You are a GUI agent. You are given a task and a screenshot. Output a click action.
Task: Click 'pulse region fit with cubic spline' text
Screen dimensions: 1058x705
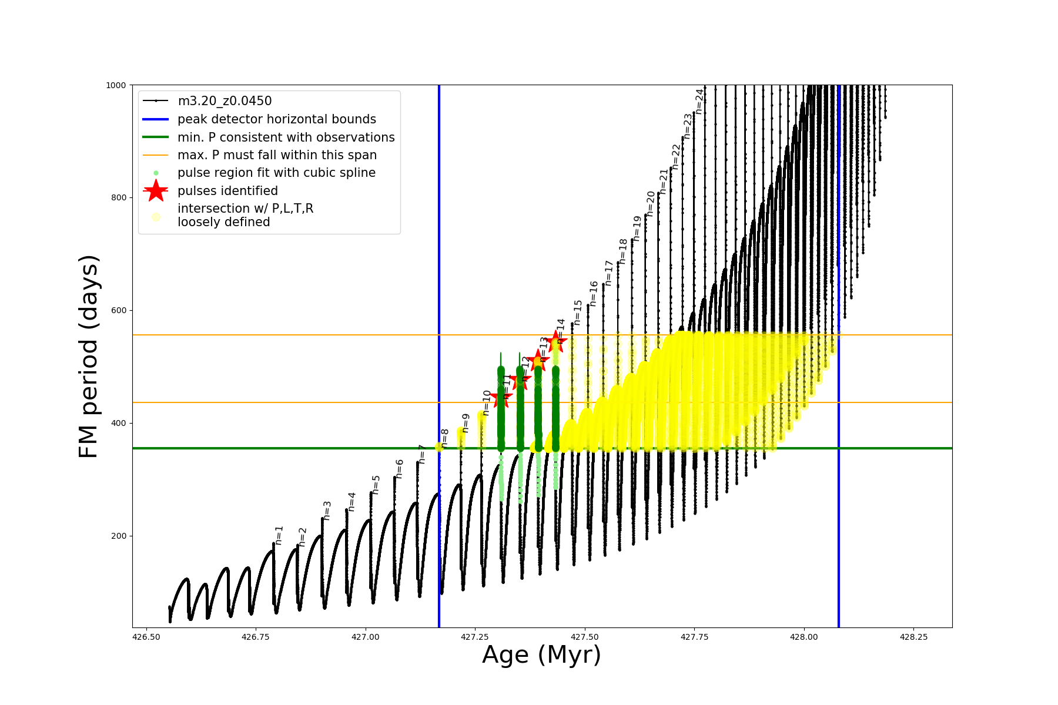click(x=276, y=173)
